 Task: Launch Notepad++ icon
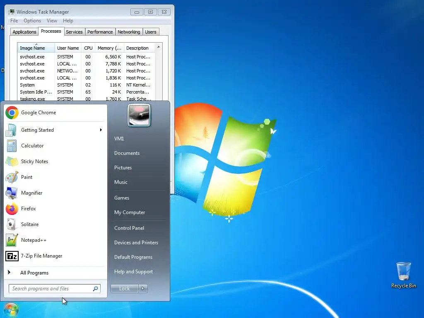tap(12, 240)
